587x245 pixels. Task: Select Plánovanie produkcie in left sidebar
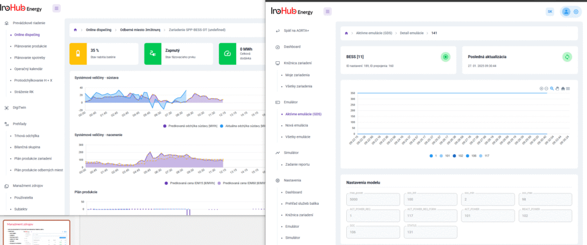pyautogui.click(x=30, y=46)
